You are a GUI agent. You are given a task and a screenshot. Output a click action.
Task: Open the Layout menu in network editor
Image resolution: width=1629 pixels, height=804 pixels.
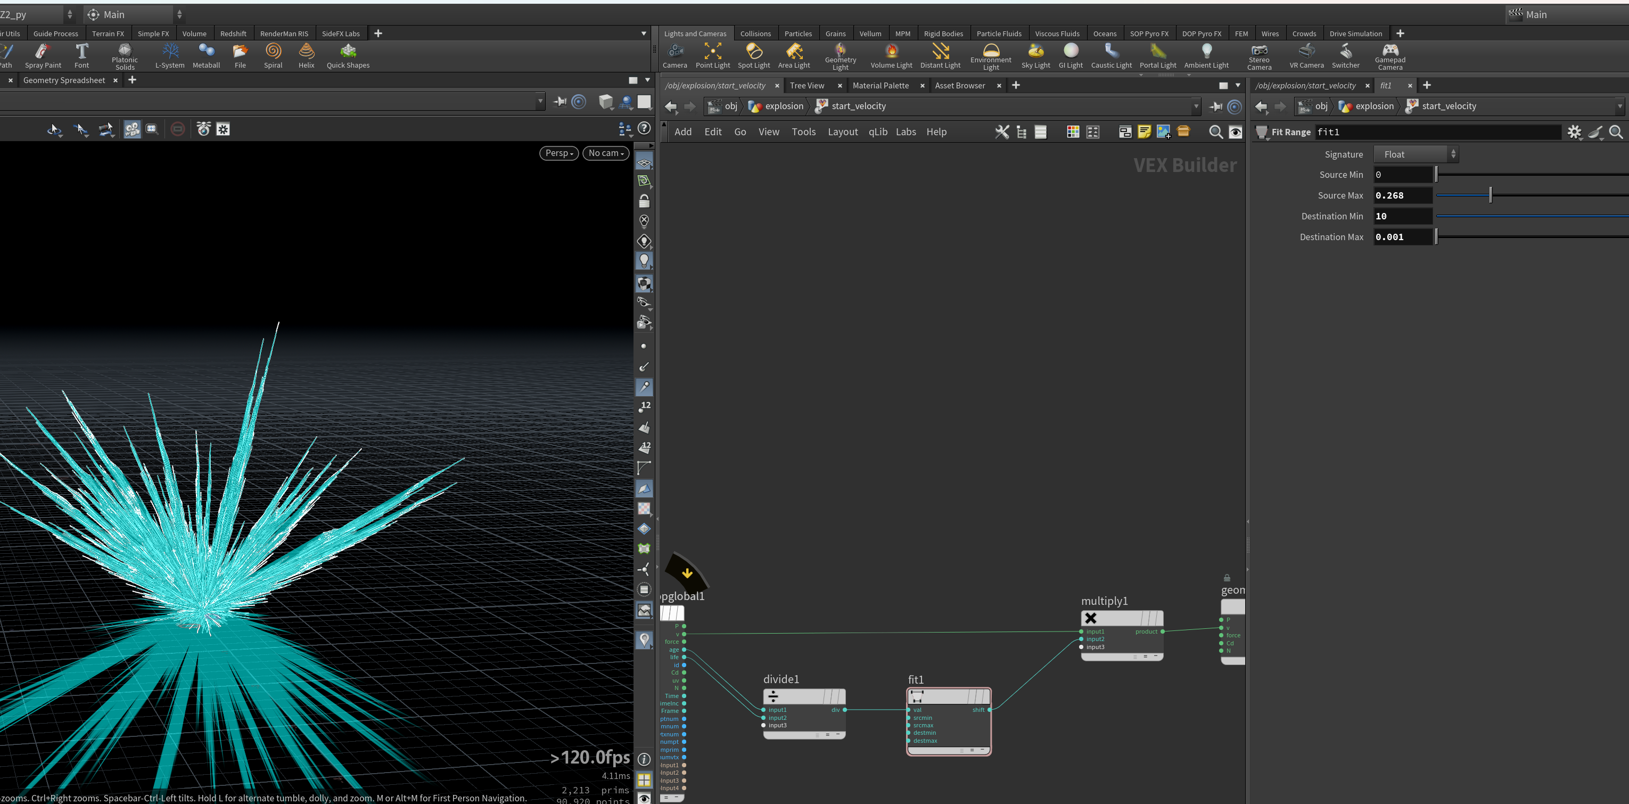pyautogui.click(x=842, y=132)
